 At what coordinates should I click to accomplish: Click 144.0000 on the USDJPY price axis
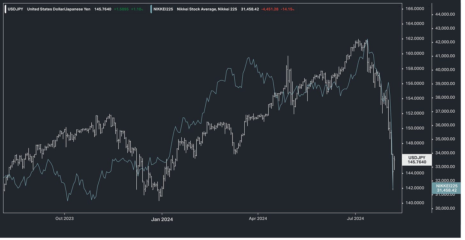[x=415, y=173]
